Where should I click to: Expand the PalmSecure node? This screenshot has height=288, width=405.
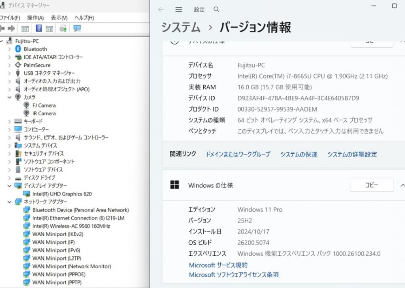tap(9, 65)
